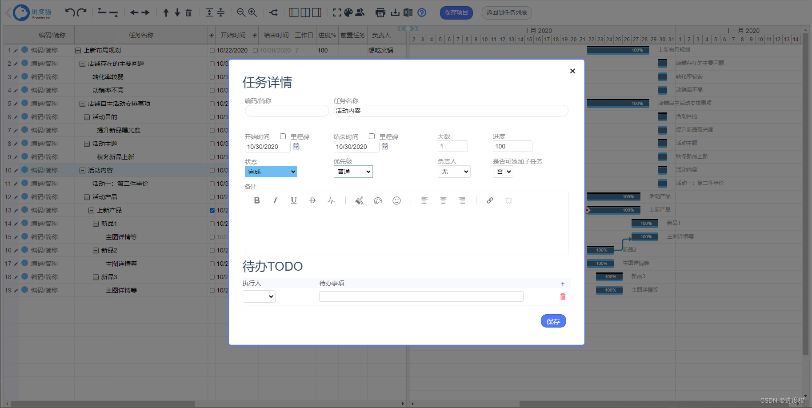Move the task up with the up arrow
This screenshot has width=812, height=408.
pos(166,12)
